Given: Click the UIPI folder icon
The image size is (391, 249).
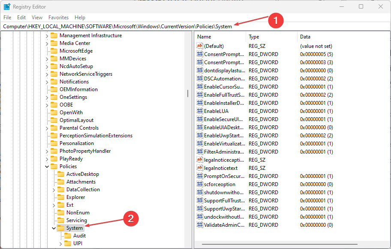Looking at the screenshot, I should coord(68,243).
